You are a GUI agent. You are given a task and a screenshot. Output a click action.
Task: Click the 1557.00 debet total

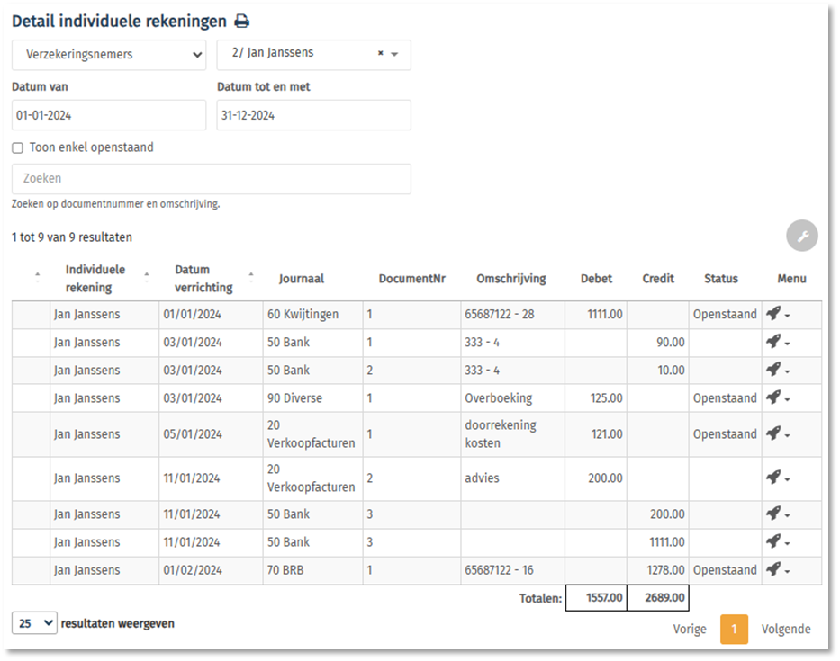tap(596, 598)
